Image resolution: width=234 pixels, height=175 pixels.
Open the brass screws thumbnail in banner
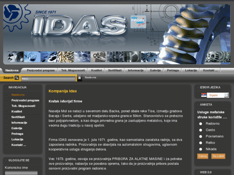click(66, 57)
